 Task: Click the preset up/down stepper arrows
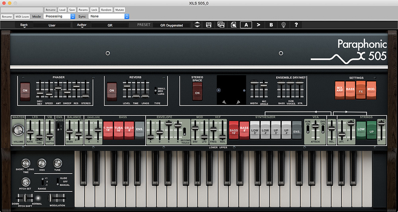click(197, 25)
